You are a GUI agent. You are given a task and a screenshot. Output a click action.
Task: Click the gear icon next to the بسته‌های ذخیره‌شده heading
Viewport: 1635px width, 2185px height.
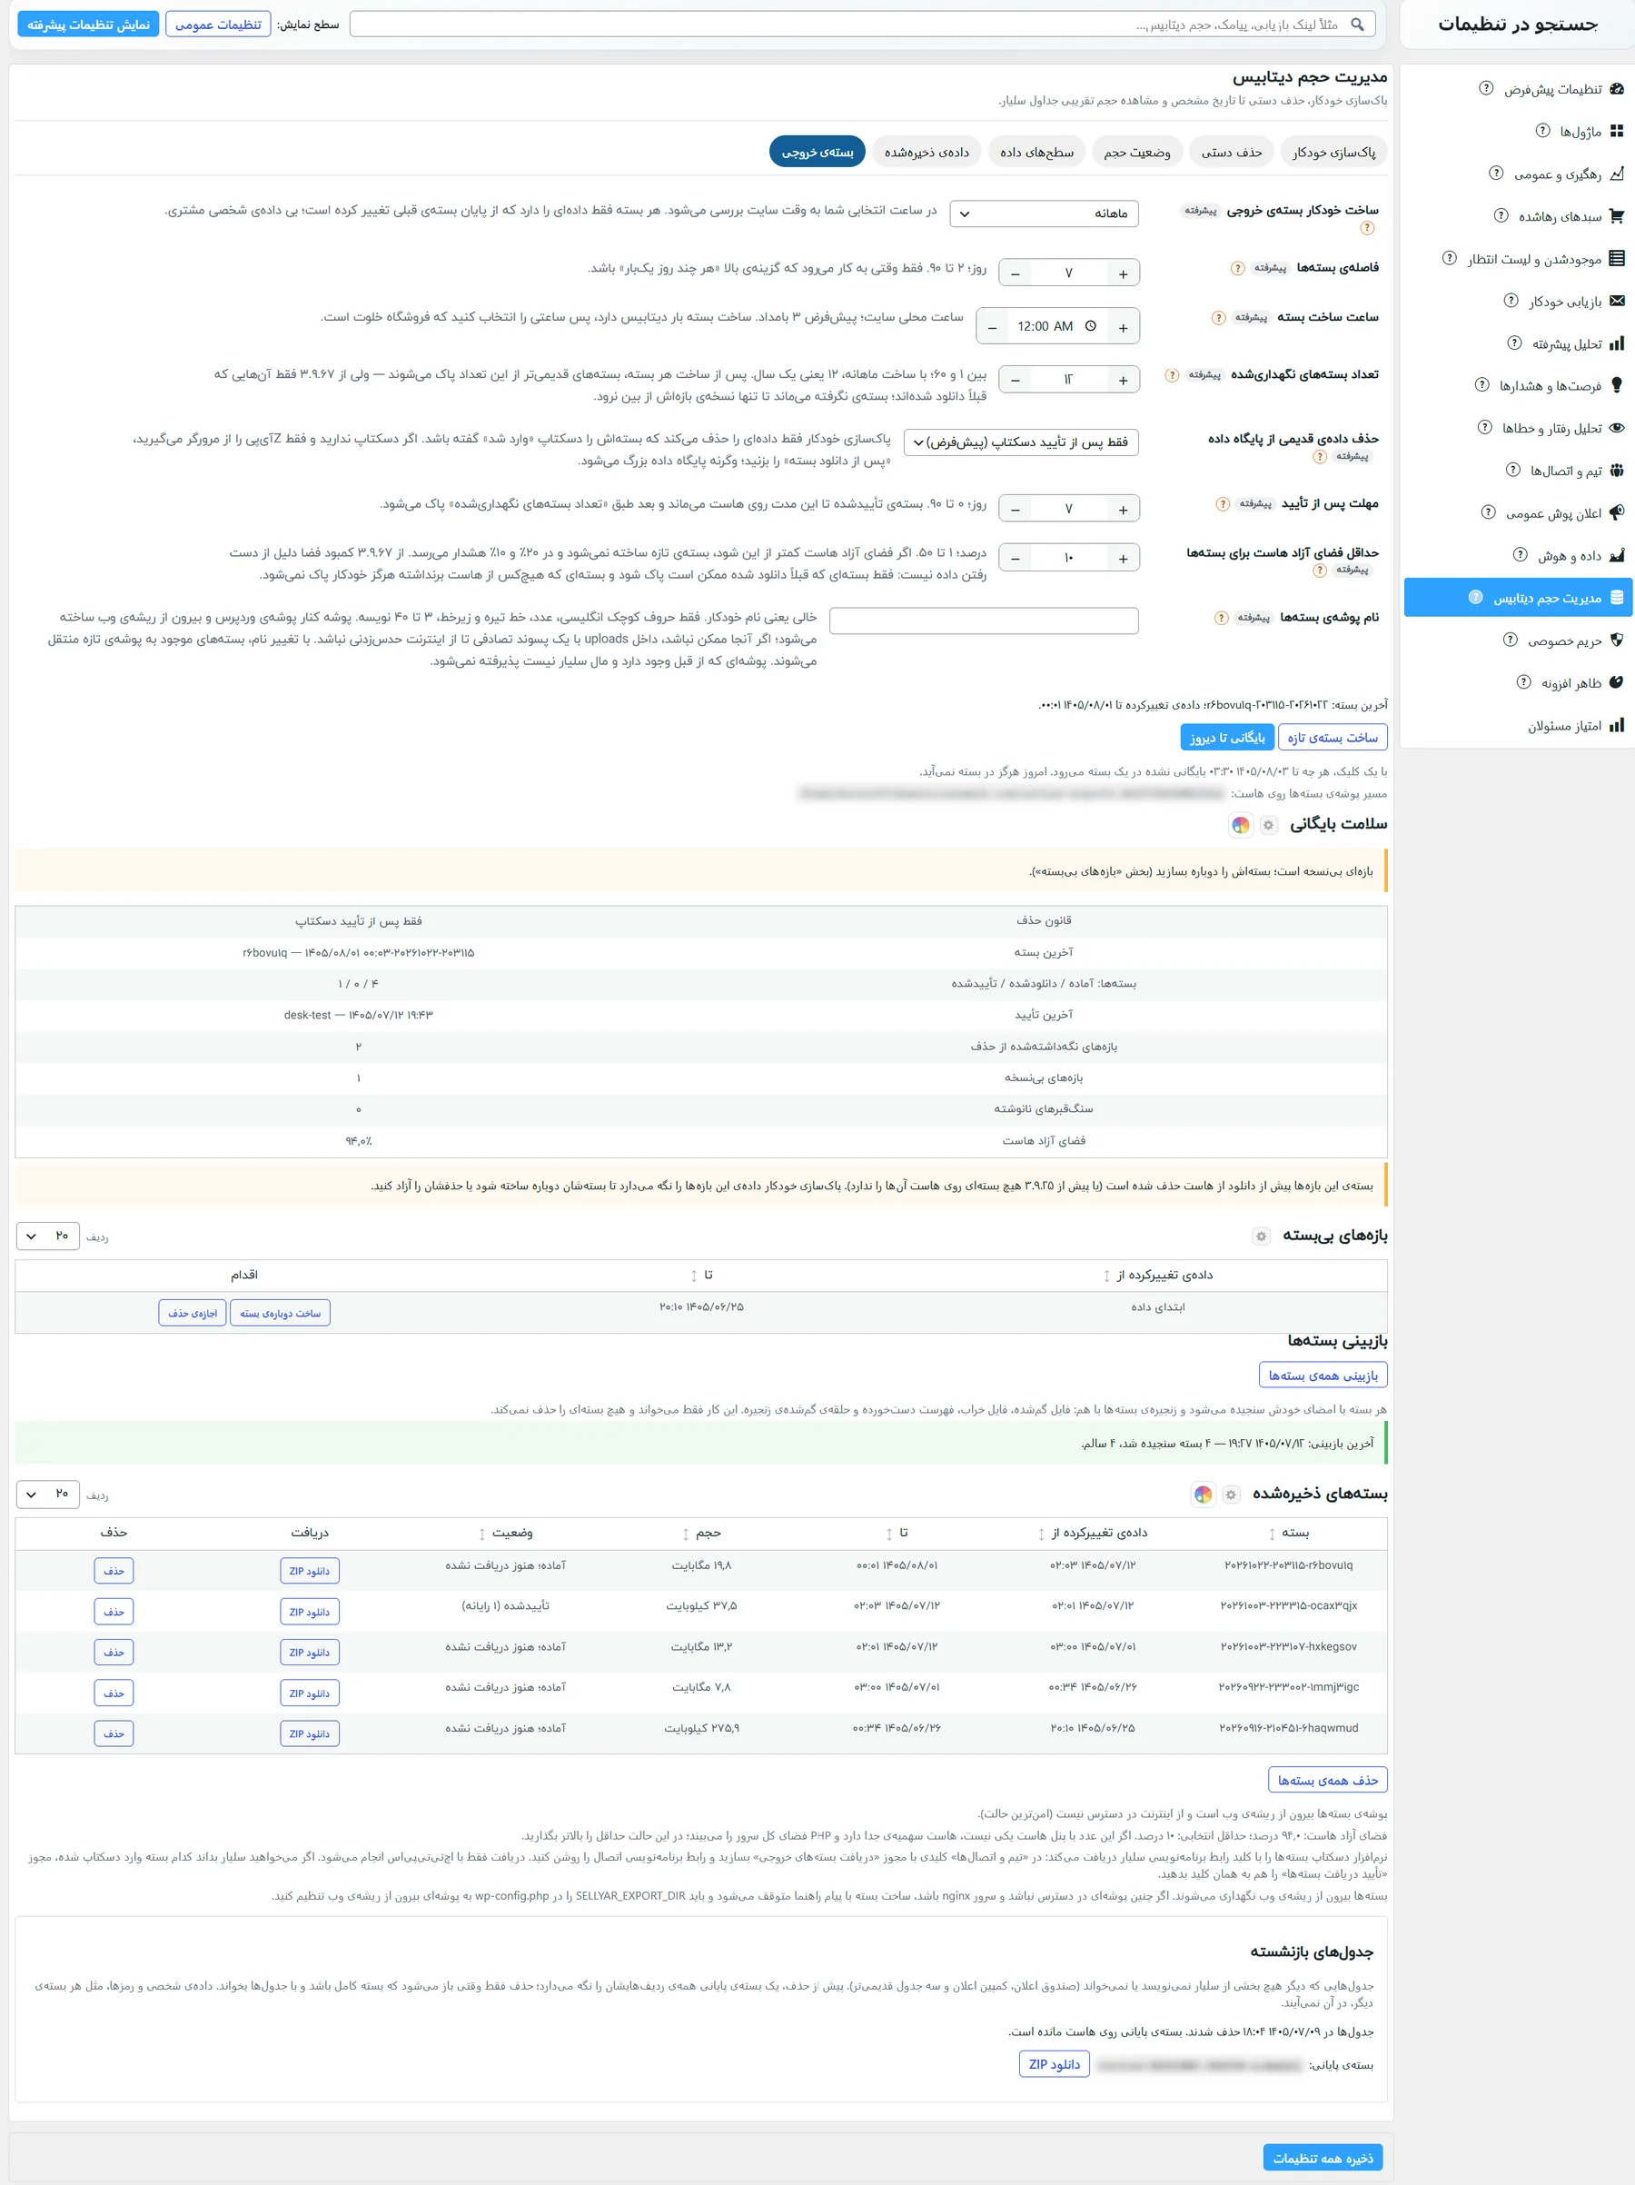click(1231, 1495)
